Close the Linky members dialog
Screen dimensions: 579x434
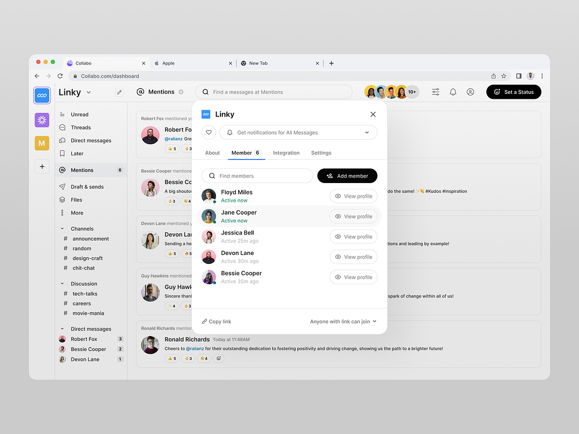373,114
